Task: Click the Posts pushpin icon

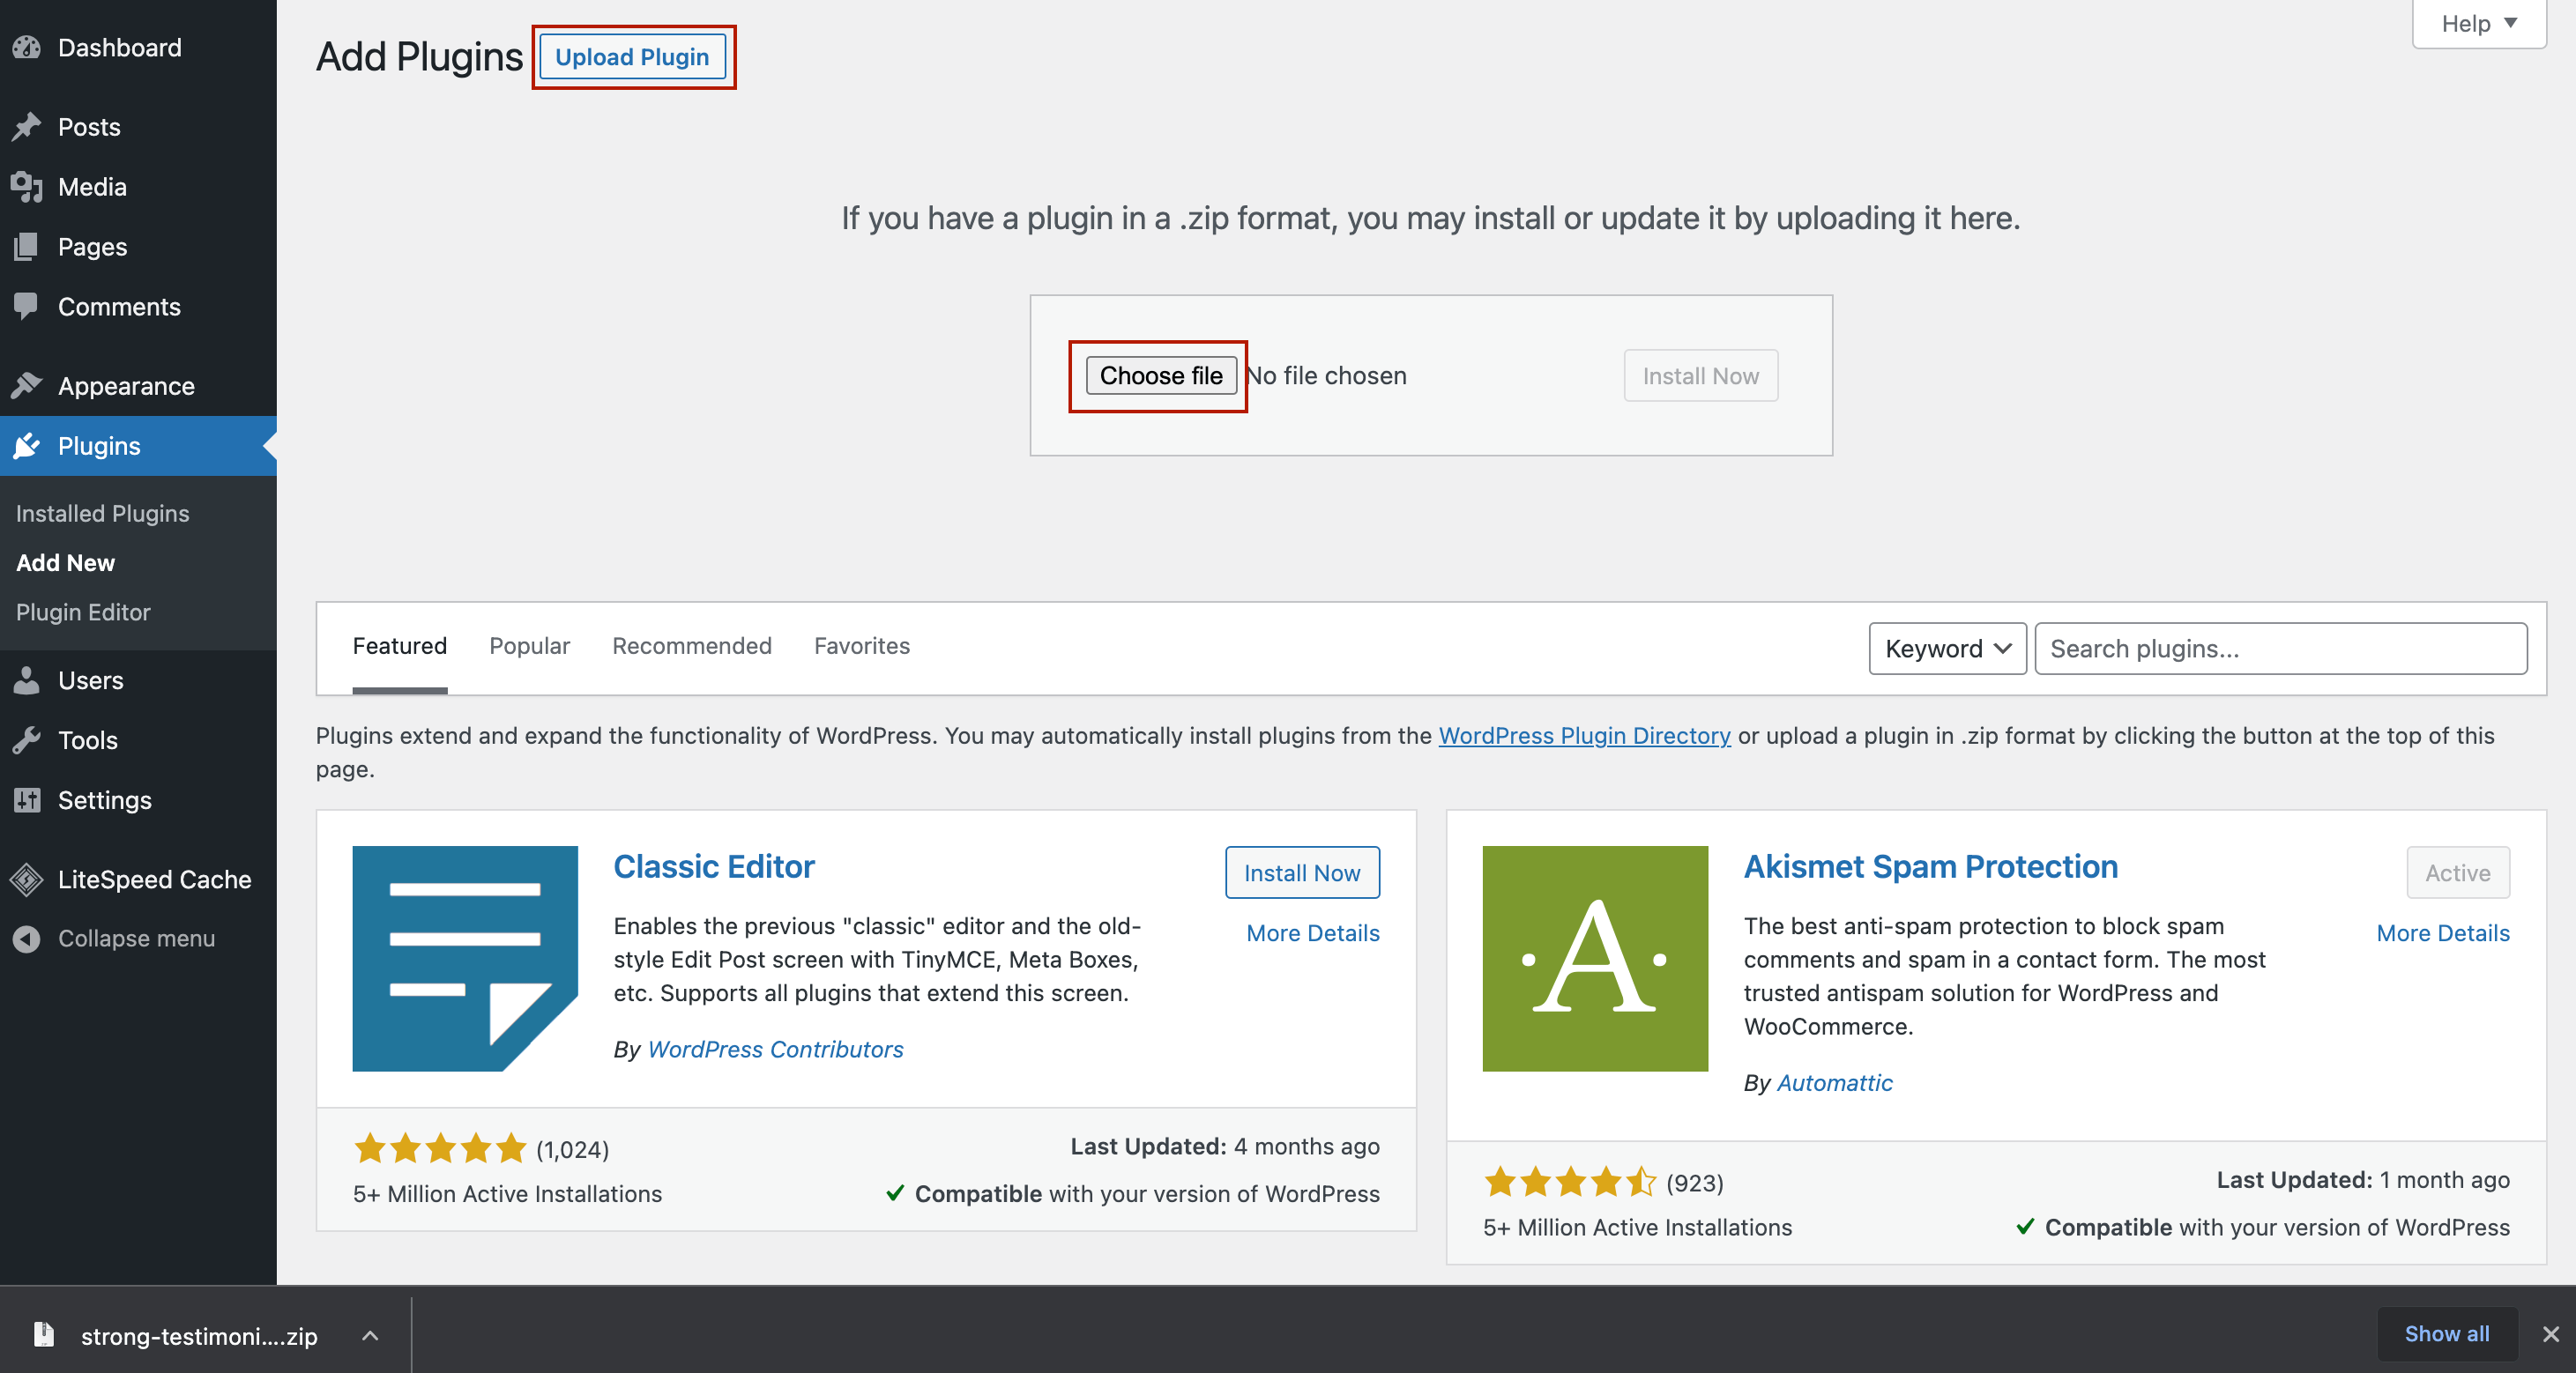Action: tap(27, 127)
